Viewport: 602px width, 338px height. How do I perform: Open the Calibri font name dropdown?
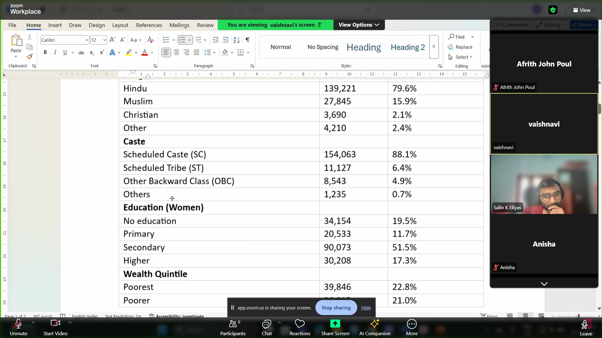pos(87,40)
